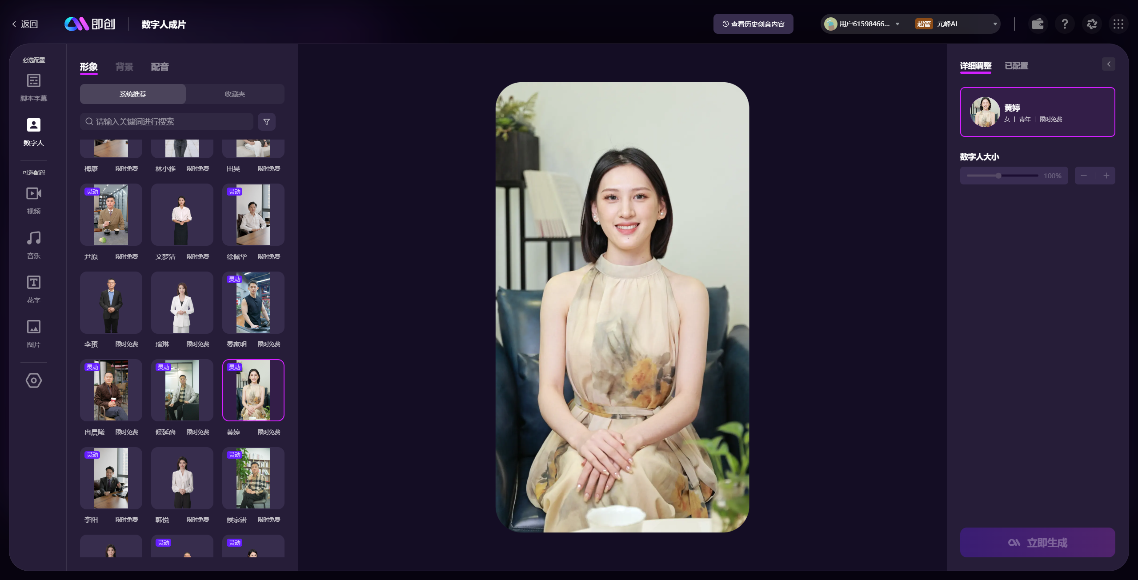Screen dimensions: 1138x580
Task: Select the 晏家明 avatar thumbnail
Action: [253, 303]
